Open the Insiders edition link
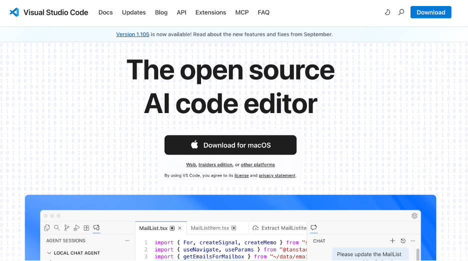 pos(215,164)
